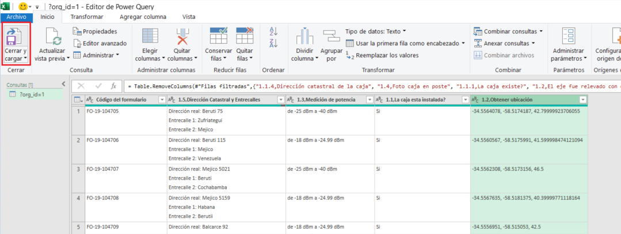Click cell -34.5556951, -58.515053, 42.5
Image resolution: width=621 pixels, height=234 pixels.
pos(529,228)
